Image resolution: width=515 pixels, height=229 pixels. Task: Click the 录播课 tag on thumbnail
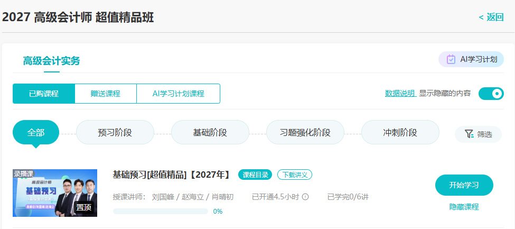[x=23, y=173]
